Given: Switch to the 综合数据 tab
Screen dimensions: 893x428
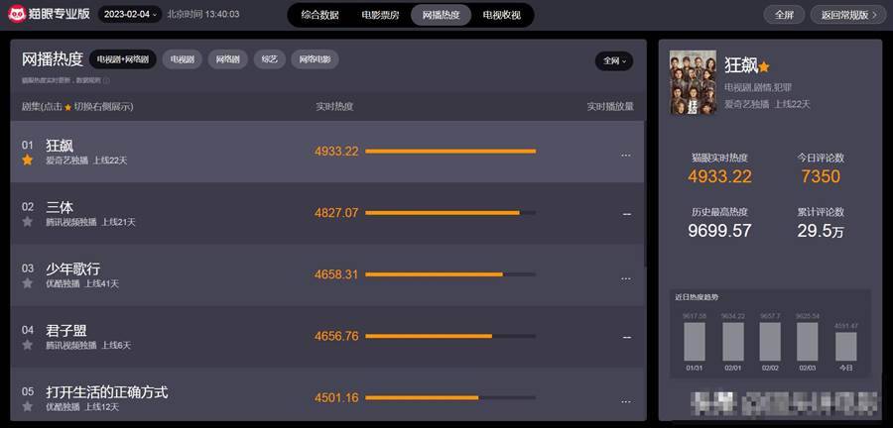Looking at the screenshot, I should pyautogui.click(x=320, y=15).
